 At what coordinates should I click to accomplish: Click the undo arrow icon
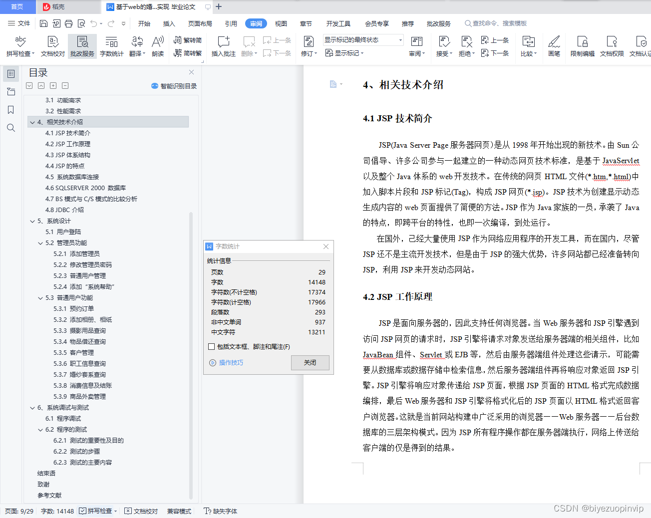94,23
